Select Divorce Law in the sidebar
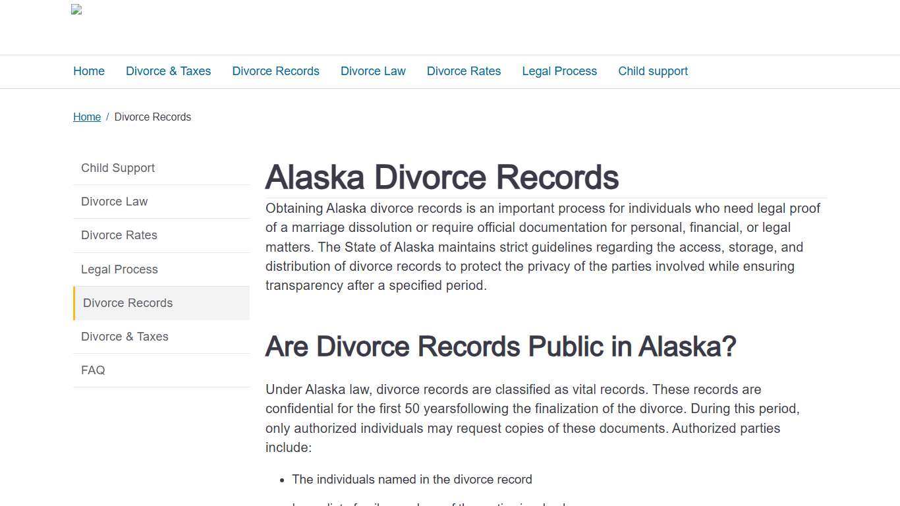 coord(114,202)
